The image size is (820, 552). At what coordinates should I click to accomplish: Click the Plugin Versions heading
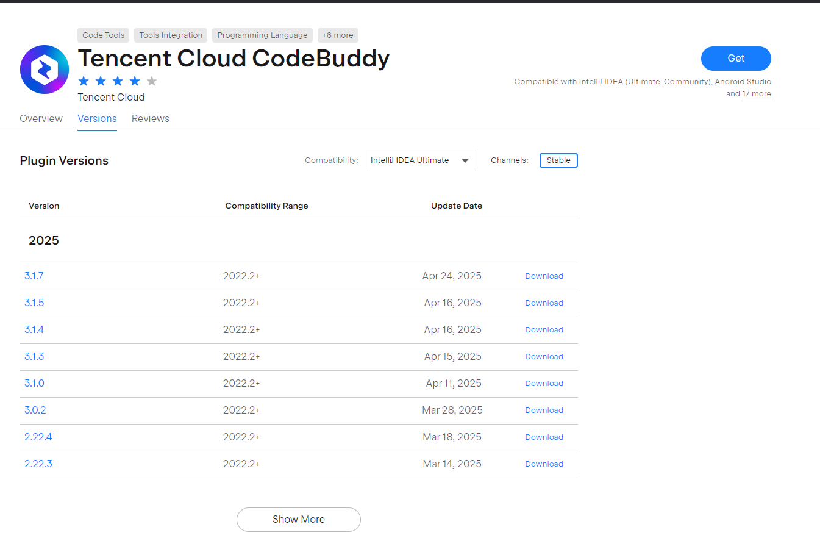[x=64, y=160]
